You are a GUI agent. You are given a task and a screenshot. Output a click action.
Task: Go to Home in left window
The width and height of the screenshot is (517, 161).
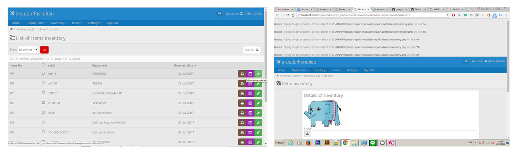click(15, 23)
